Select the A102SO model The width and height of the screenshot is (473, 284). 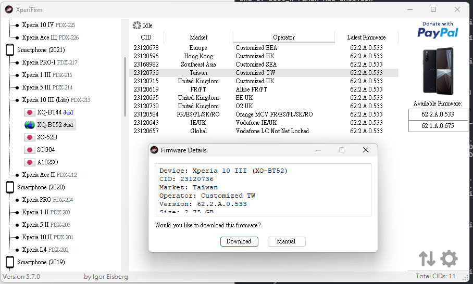(x=47, y=162)
